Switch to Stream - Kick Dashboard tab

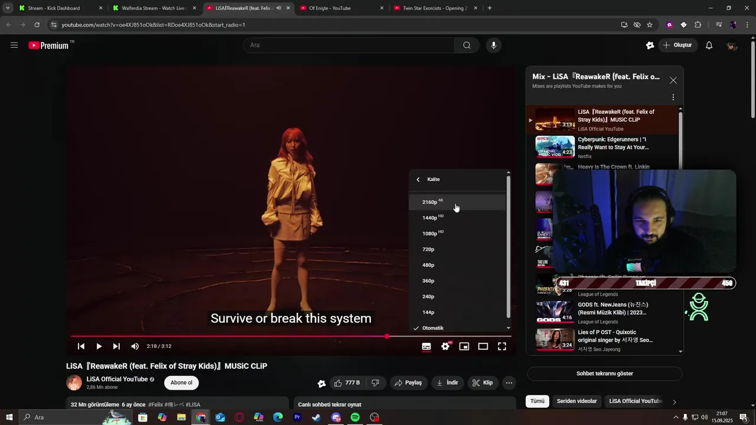tap(59, 8)
